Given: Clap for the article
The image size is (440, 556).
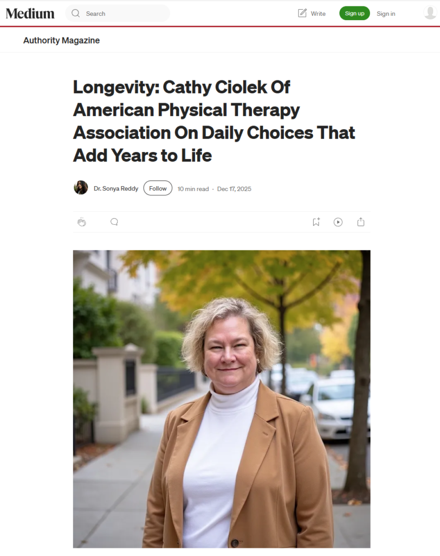Looking at the screenshot, I should (82, 222).
